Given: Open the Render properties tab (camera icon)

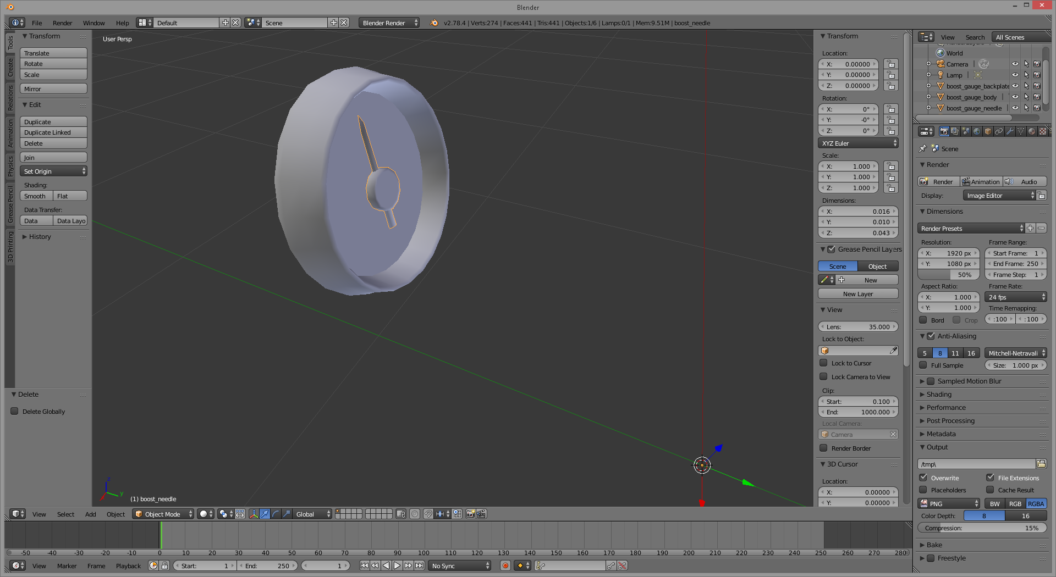Looking at the screenshot, I should [x=944, y=131].
